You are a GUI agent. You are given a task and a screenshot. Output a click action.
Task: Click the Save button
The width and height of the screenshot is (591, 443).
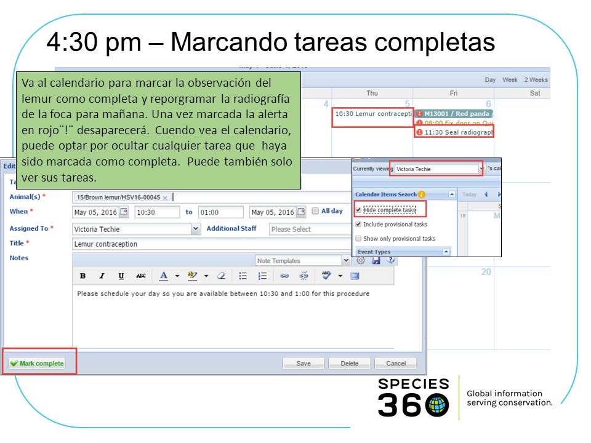[304, 363]
